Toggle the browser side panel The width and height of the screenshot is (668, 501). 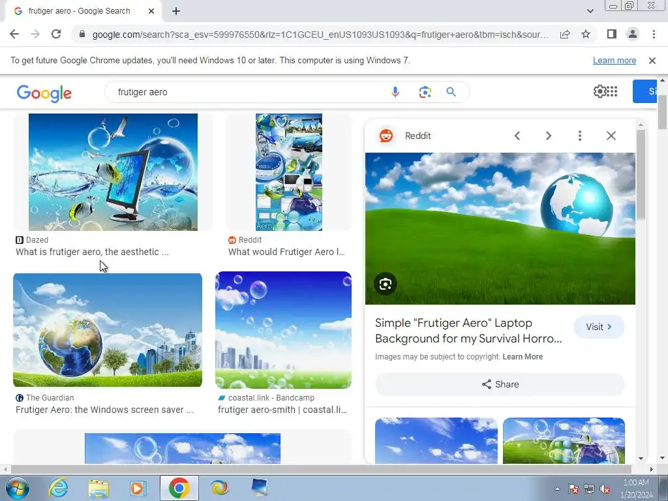pos(612,34)
